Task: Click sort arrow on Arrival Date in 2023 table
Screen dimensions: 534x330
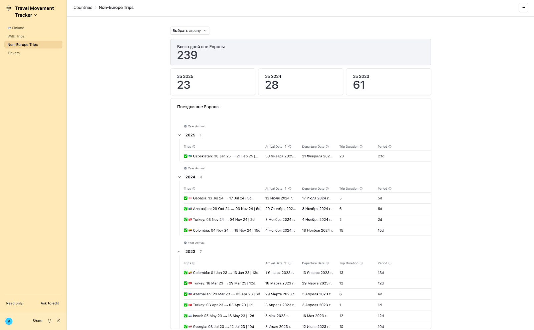Action: [285, 263]
